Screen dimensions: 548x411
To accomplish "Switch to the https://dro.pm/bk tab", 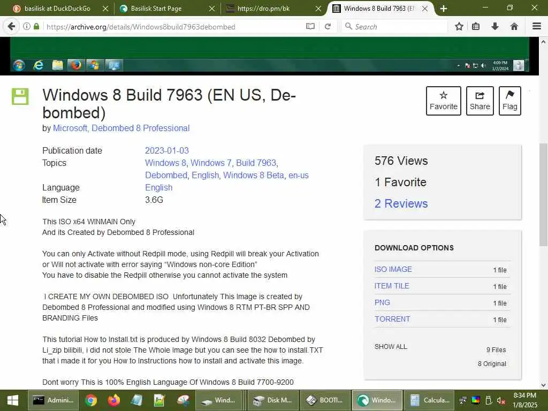I will coord(273,9).
